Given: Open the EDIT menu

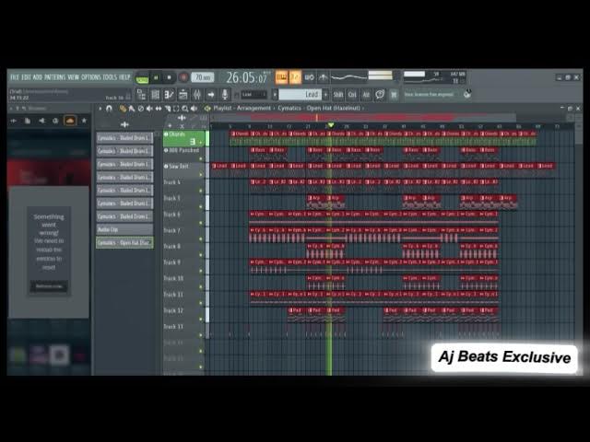Looking at the screenshot, I should [26, 77].
